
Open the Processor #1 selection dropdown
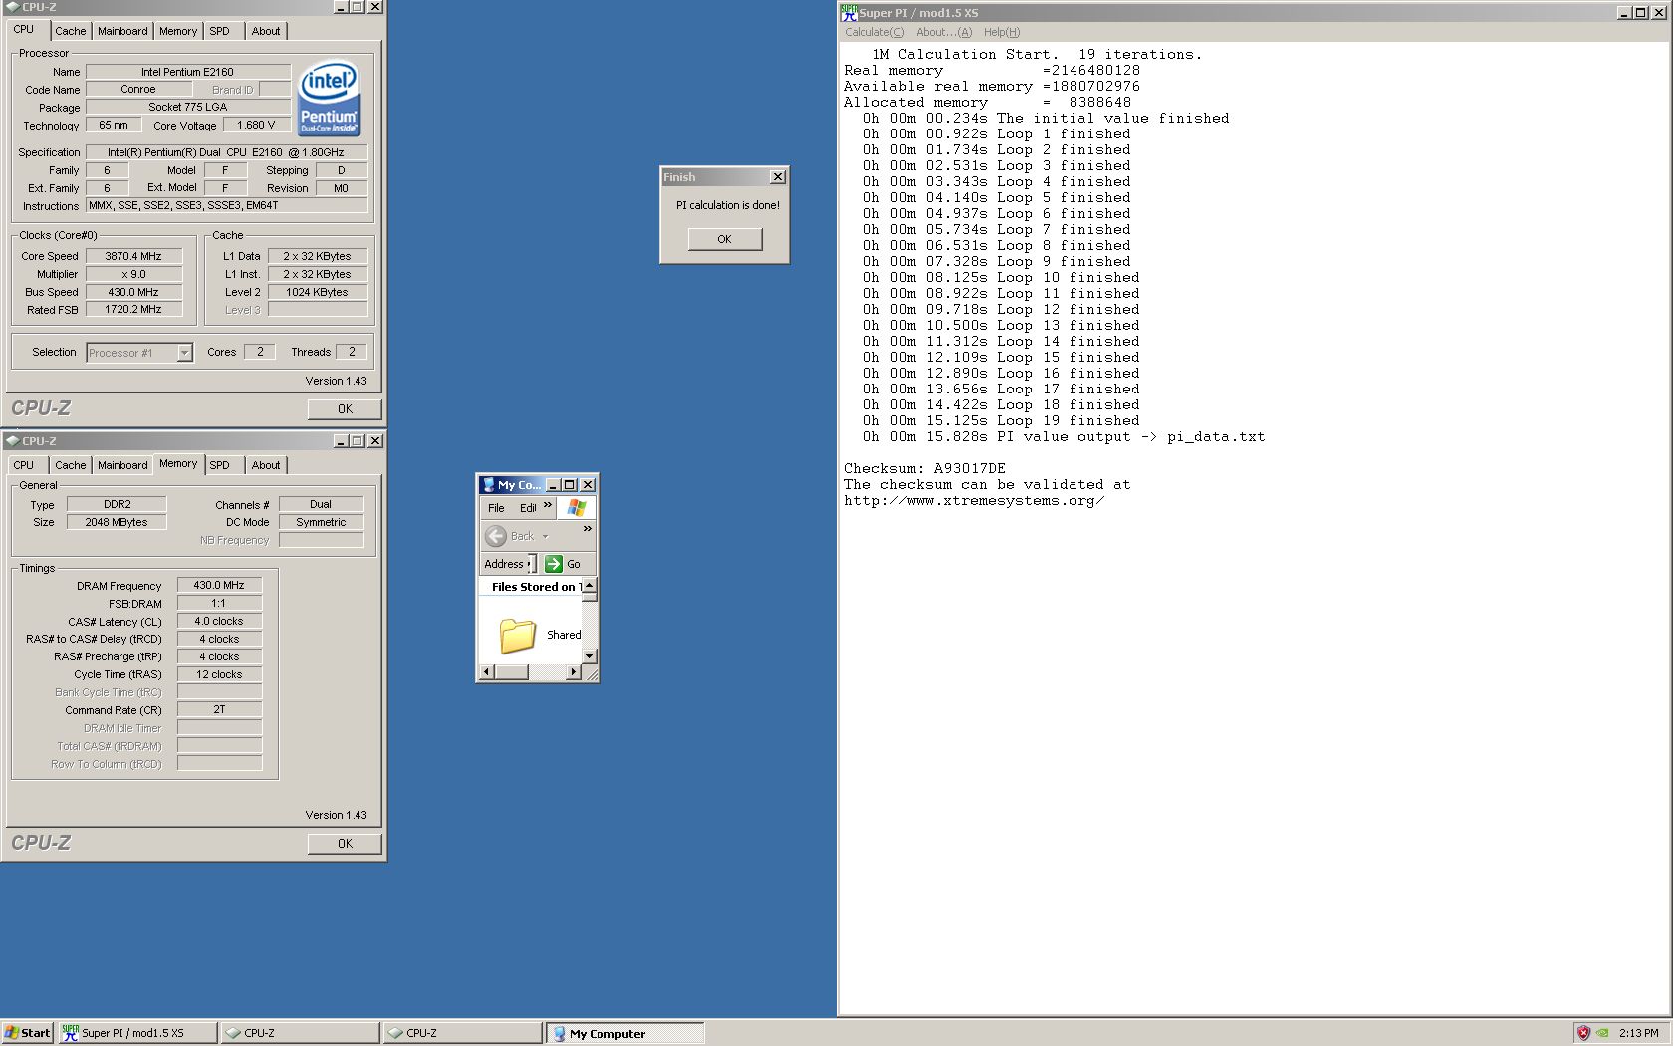[x=184, y=353]
